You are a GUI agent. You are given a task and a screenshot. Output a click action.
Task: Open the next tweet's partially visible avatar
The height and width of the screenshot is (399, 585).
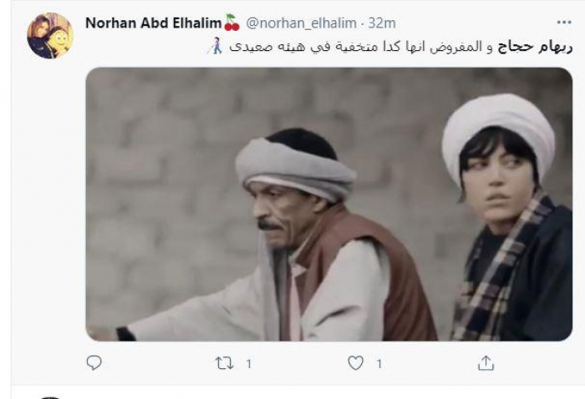(x=50, y=398)
